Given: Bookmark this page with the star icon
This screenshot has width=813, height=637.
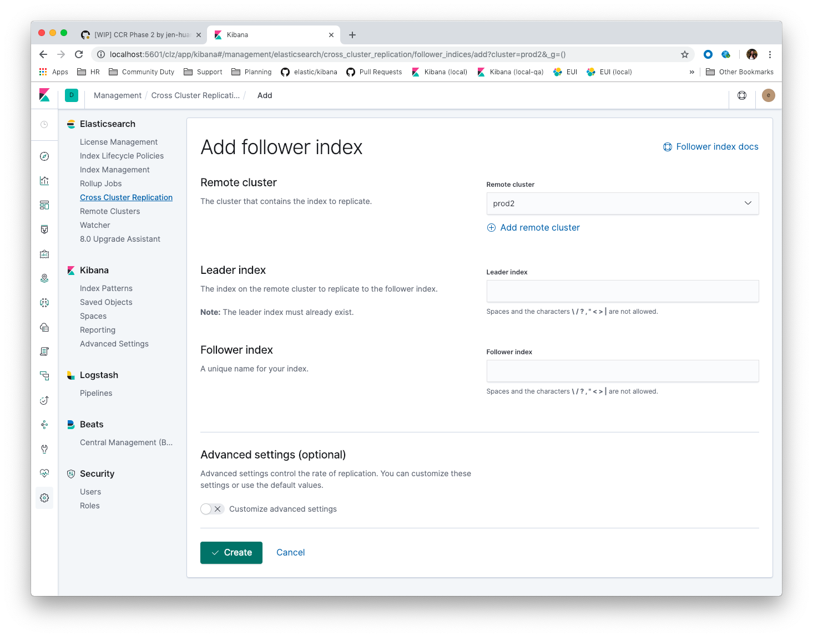Looking at the screenshot, I should coord(685,54).
